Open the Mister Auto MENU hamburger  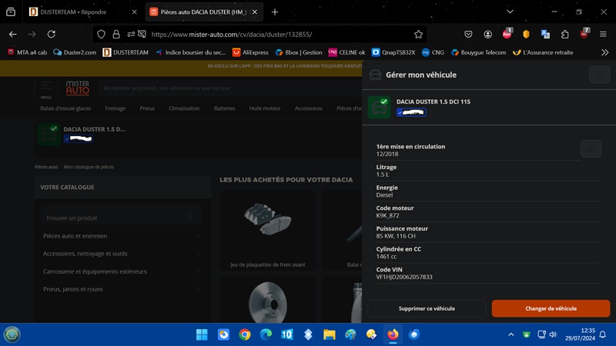click(46, 88)
